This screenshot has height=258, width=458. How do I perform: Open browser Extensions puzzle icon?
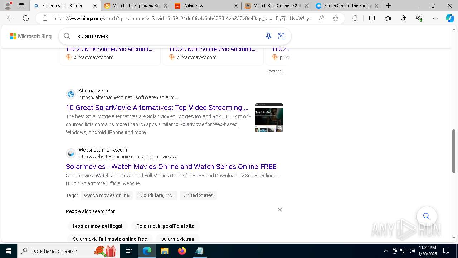pyautogui.click(x=355, y=18)
